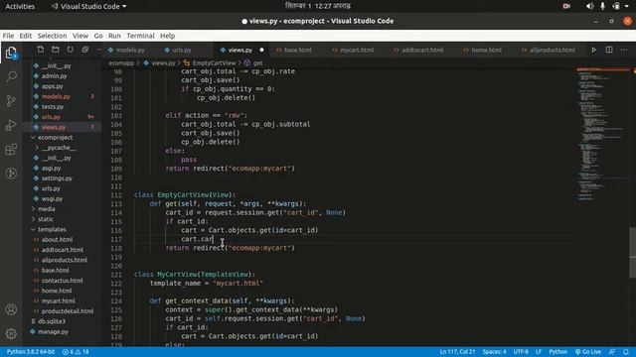636x357 pixels.
Task: Open the Edit menu
Action: [x=26, y=36]
